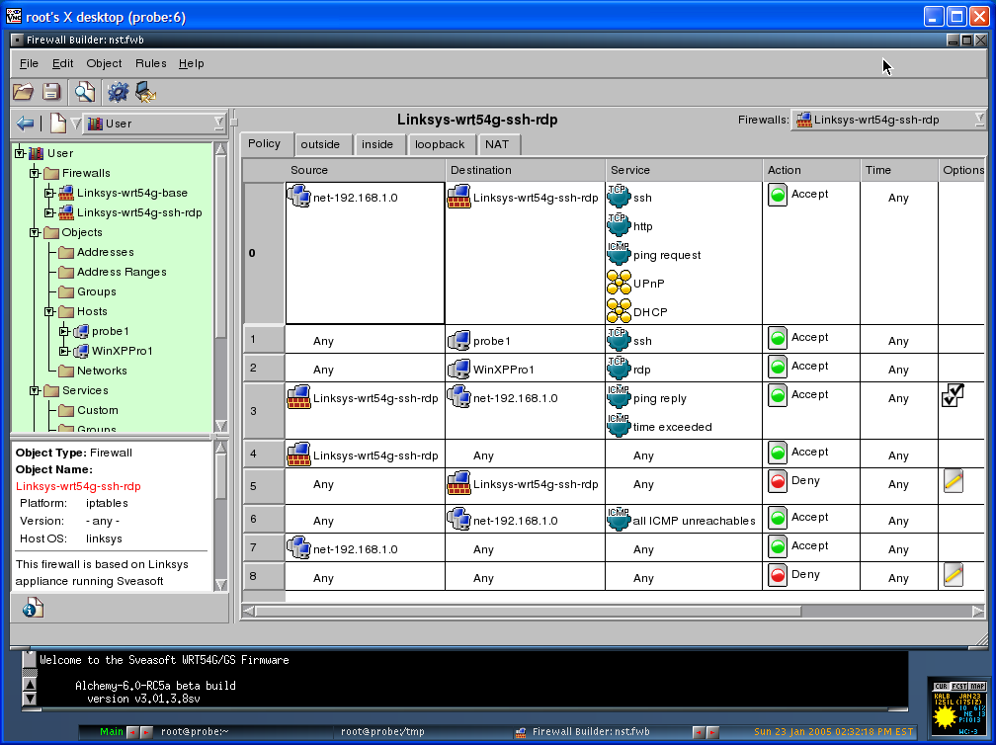Select rule number 0 row header
Image resolution: width=996 pixels, height=745 pixels.
[264, 253]
